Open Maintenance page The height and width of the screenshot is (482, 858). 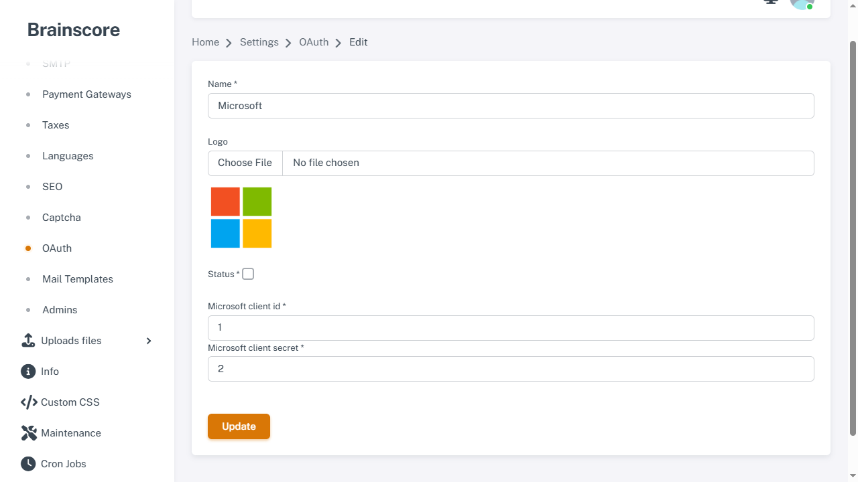tap(71, 433)
